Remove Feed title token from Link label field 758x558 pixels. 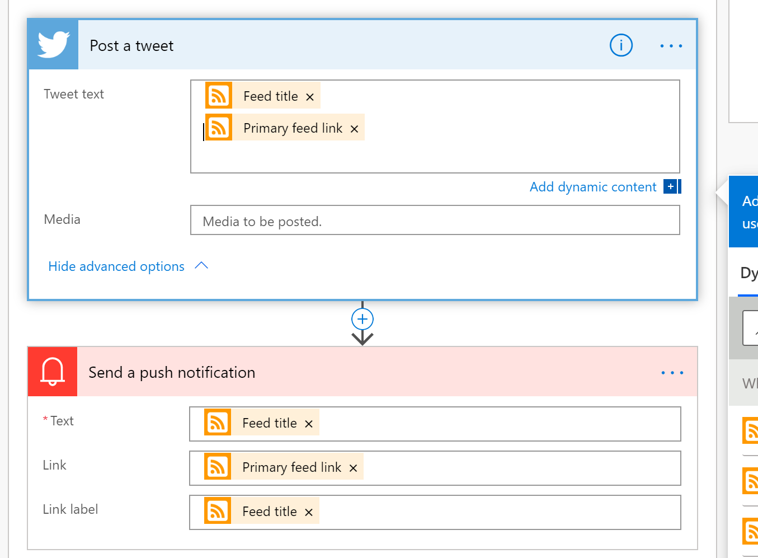click(309, 512)
